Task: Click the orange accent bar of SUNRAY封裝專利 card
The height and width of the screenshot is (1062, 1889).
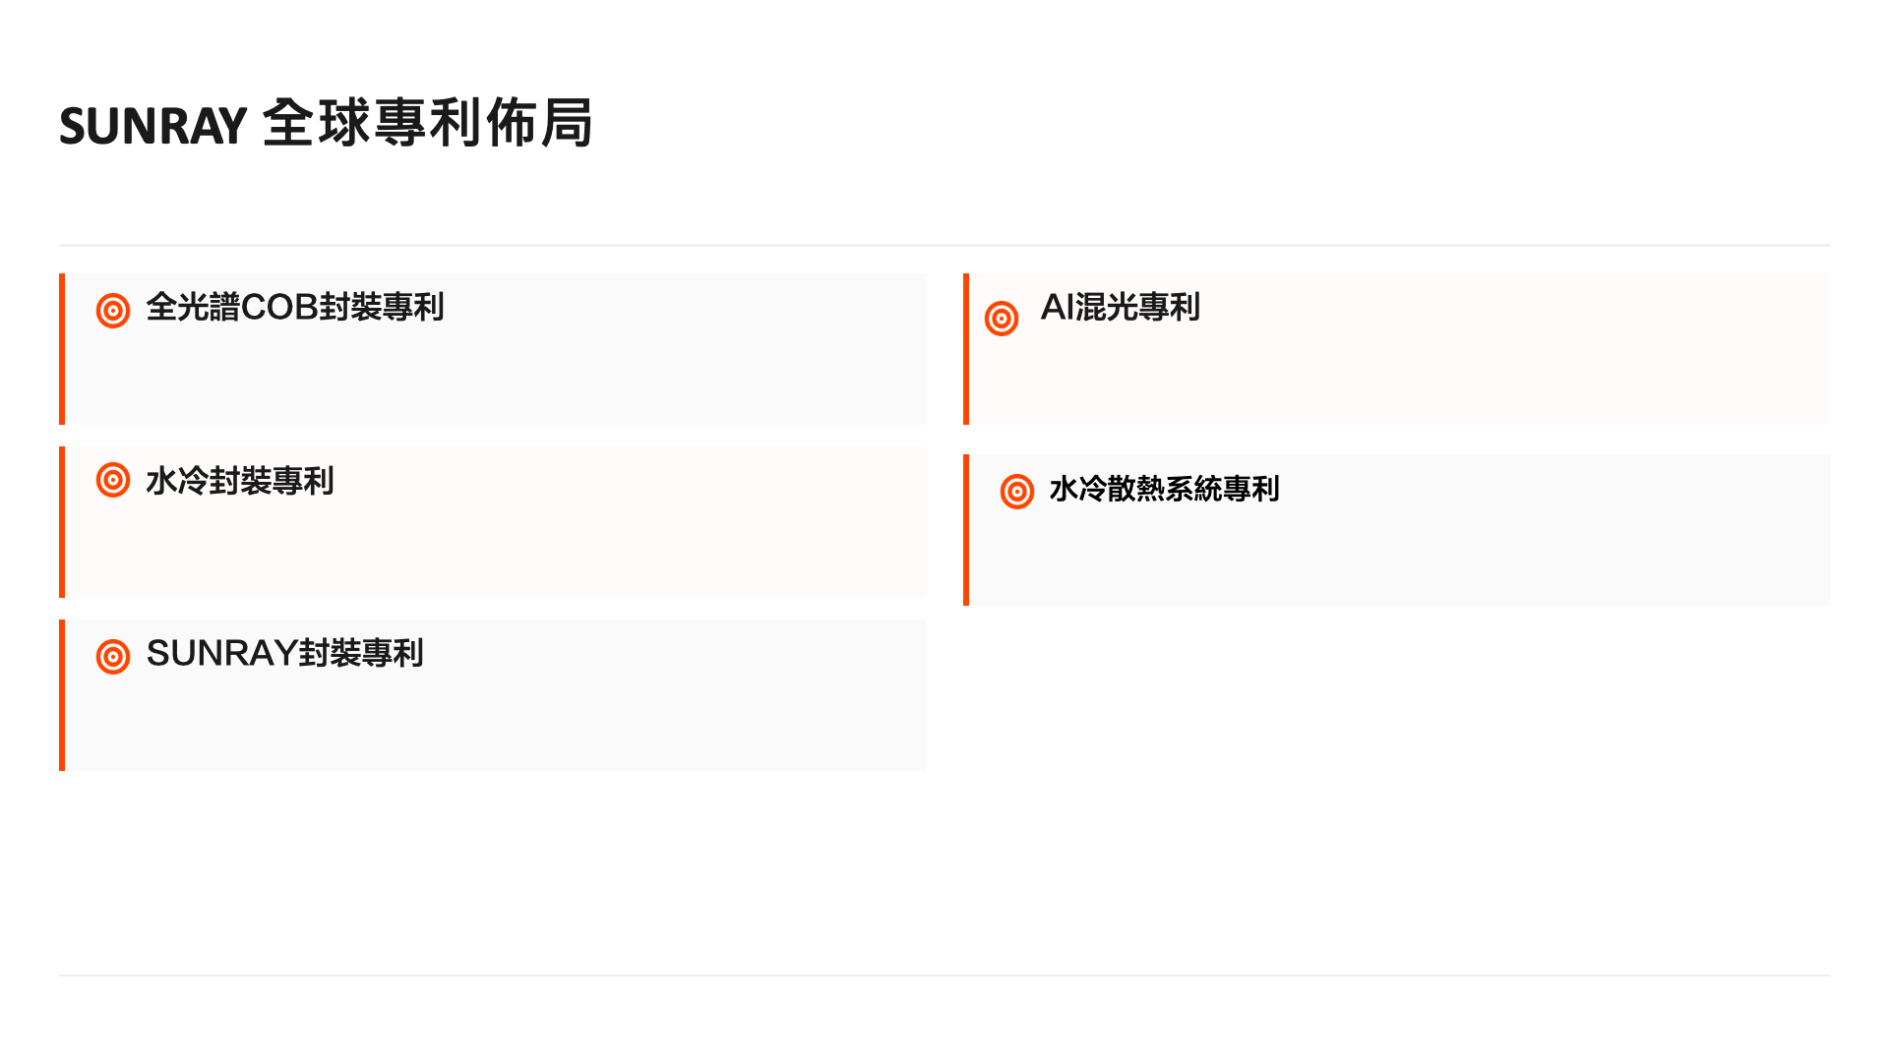Action: click(62, 695)
